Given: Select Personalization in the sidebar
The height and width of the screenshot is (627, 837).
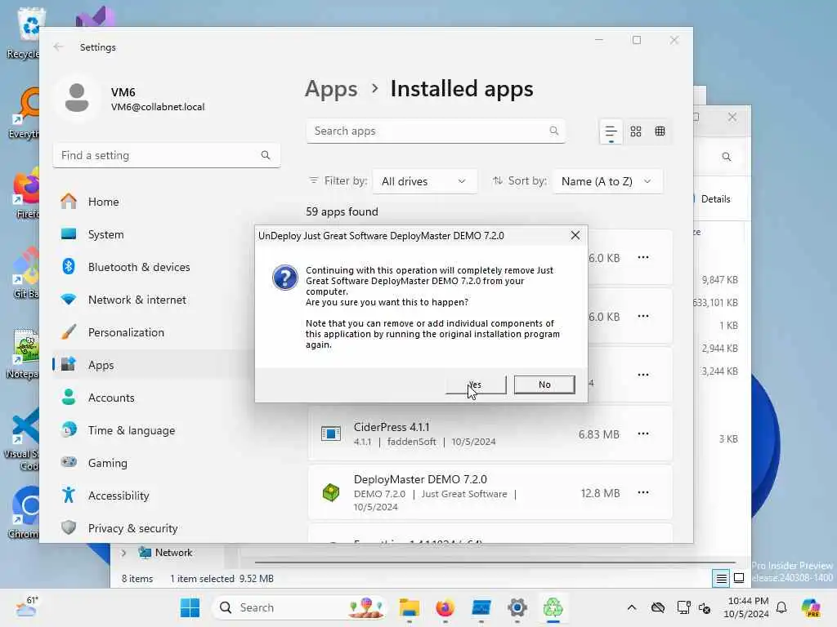Looking at the screenshot, I should [126, 332].
